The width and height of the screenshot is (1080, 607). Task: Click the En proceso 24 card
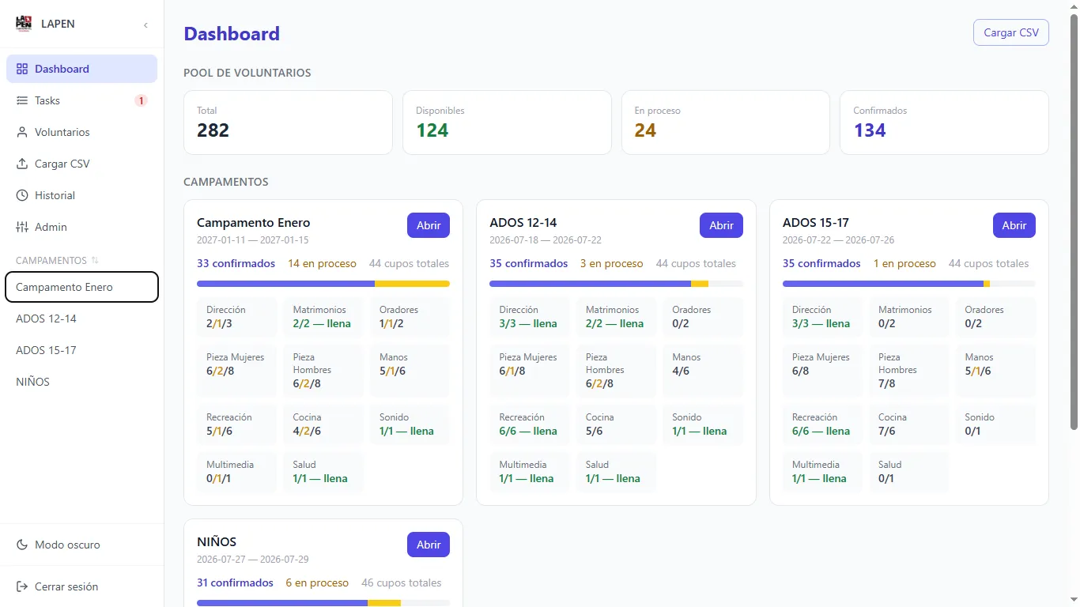(x=726, y=123)
